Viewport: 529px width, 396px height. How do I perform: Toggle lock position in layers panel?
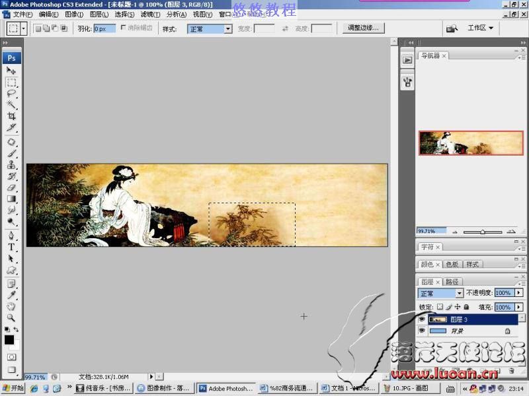click(458, 307)
